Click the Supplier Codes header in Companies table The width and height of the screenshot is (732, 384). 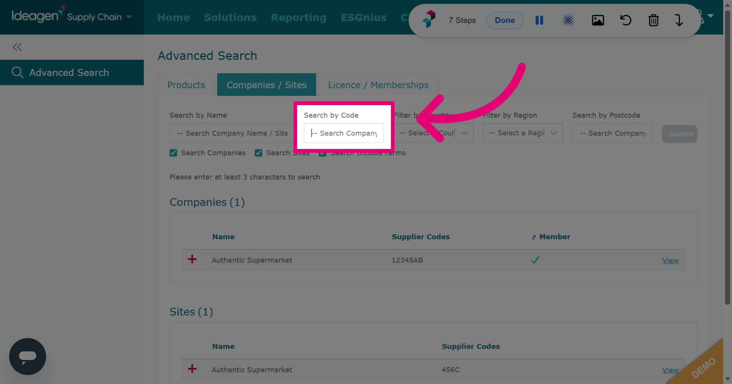point(421,237)
